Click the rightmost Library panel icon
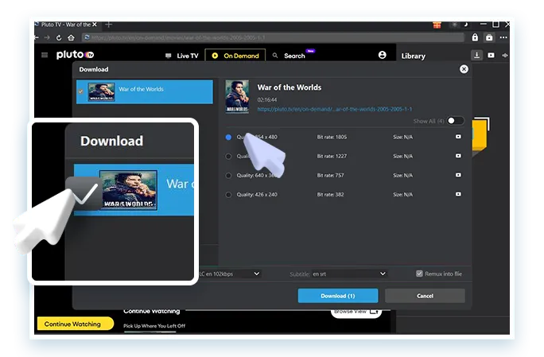544x357 pixels. click(x=505, y=55)
